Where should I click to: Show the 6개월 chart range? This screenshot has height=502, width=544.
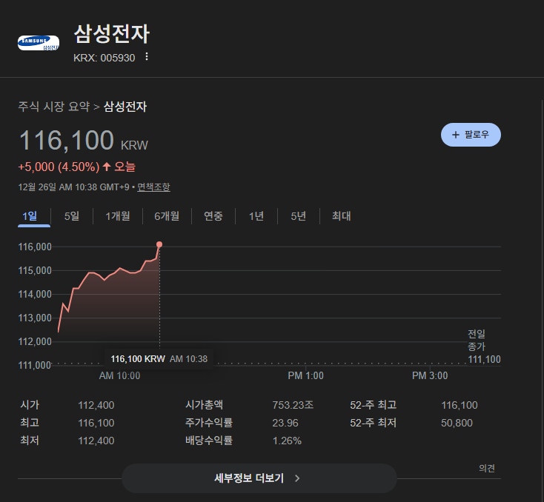(167, 216)
